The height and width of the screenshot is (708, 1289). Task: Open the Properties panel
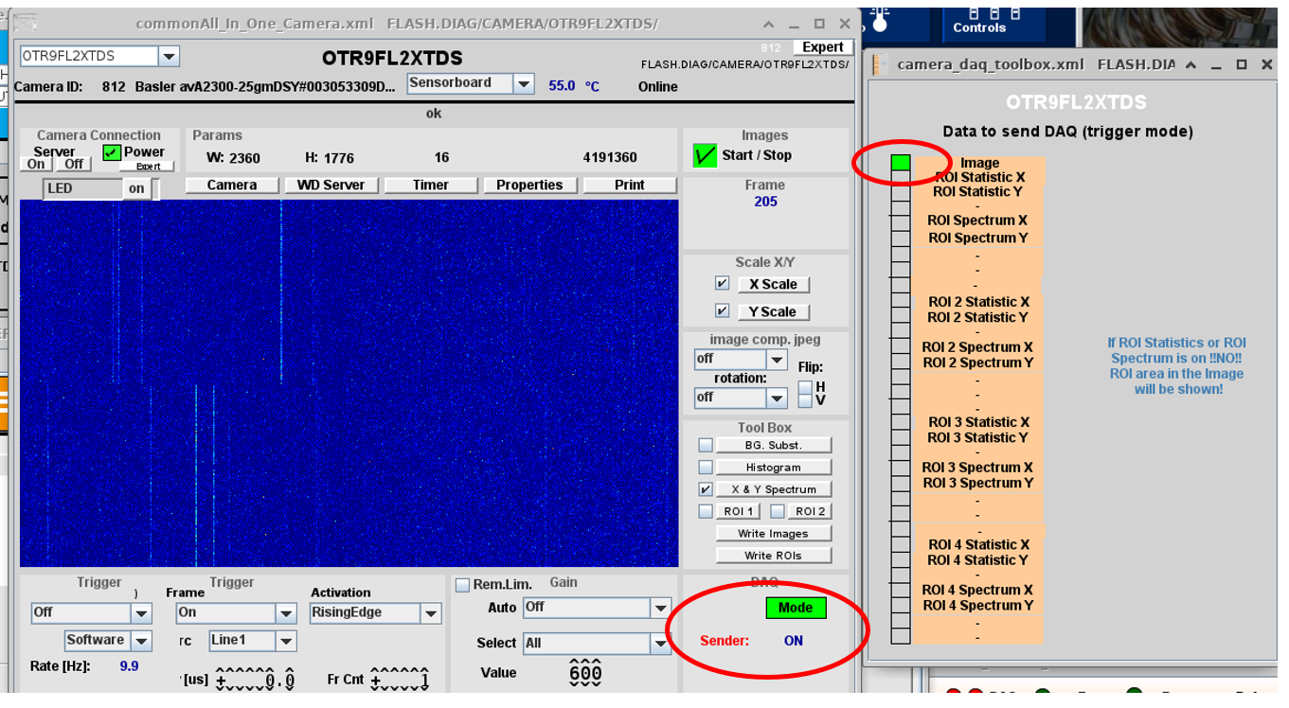tap(529, 186)
